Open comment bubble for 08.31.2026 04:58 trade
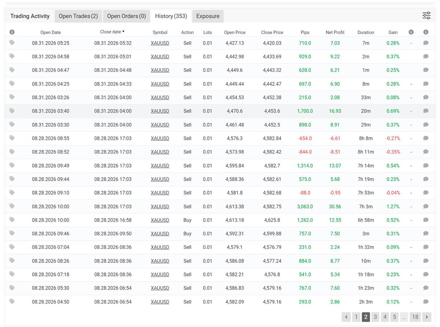Screen dimensions: 440x327 tap(426, 56)
